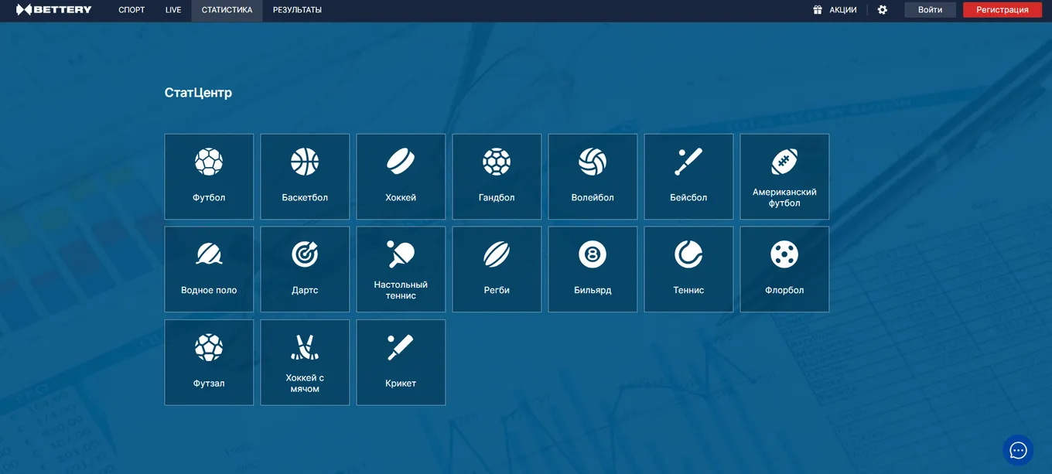Open the РЕЗУЛЬТАТЫ tab
Image resolution: width=1052 pixels, height=474 pixels.
(297, 10)
